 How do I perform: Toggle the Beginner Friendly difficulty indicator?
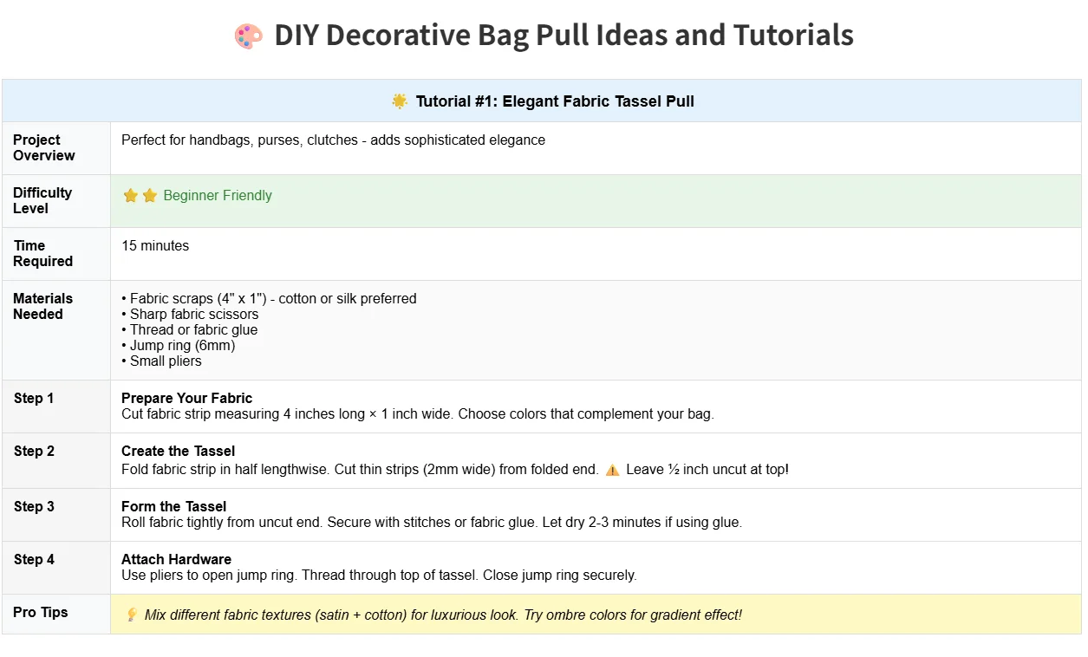[x=217, y=195]
